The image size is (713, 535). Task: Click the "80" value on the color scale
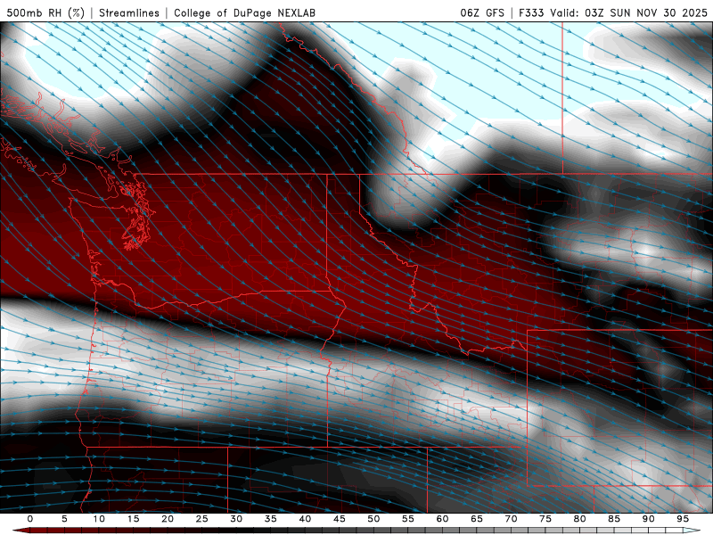click(x=579, y=519)
